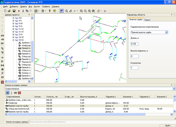Collapse the 15-16 tree branch

pos(13,40)
